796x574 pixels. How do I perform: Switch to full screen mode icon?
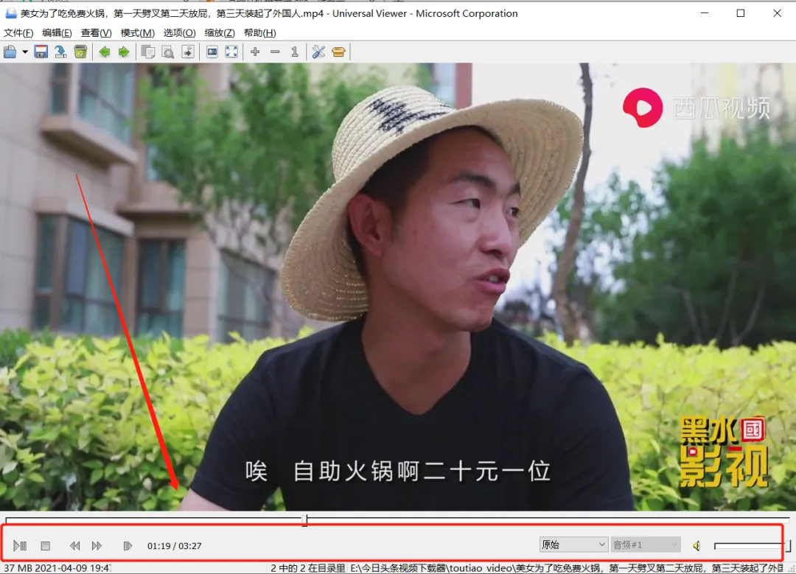(x=231, y=52)
